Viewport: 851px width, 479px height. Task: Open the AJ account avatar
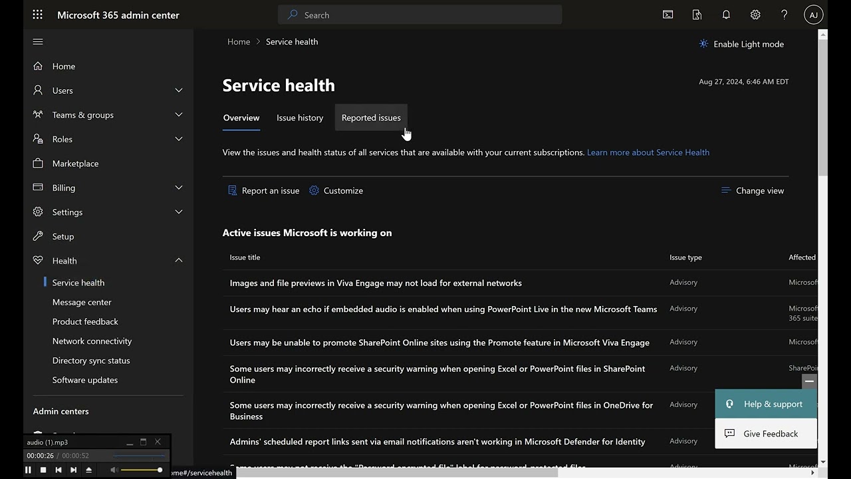point(814,15)
